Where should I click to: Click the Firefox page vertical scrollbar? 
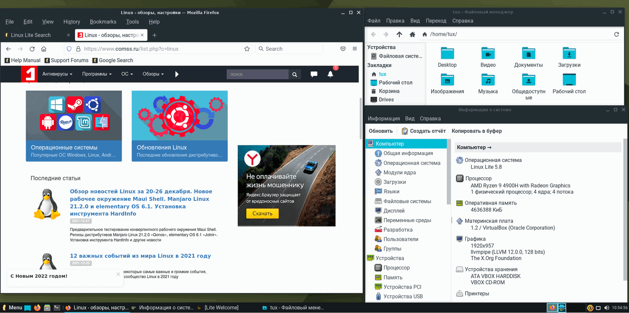[361, 119]
